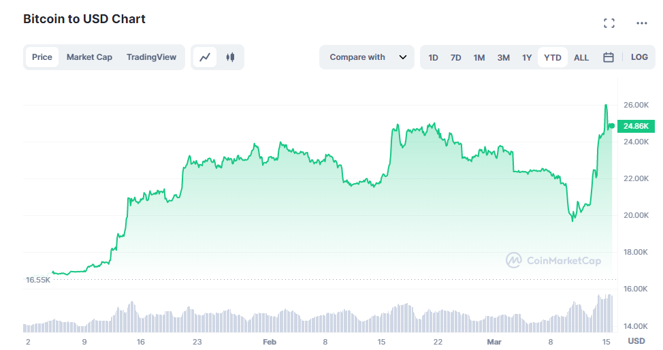Click the USD currency label
The width and height of the screenshot is (663, 350).
636,341
